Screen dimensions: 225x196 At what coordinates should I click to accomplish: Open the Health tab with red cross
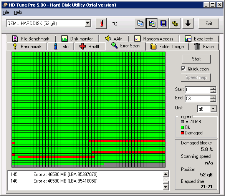pos(90,47)
